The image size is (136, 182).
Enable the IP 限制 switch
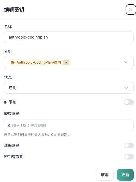(129, 102)
